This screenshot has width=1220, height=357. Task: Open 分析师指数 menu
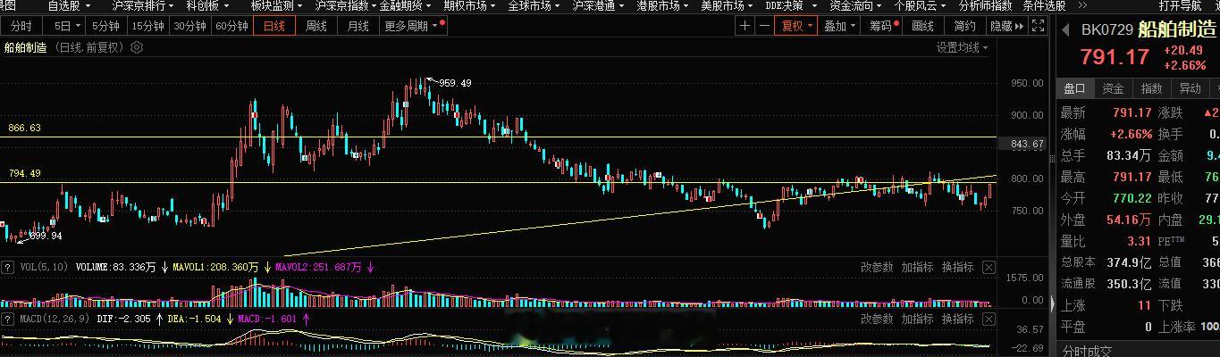point(983,5)
